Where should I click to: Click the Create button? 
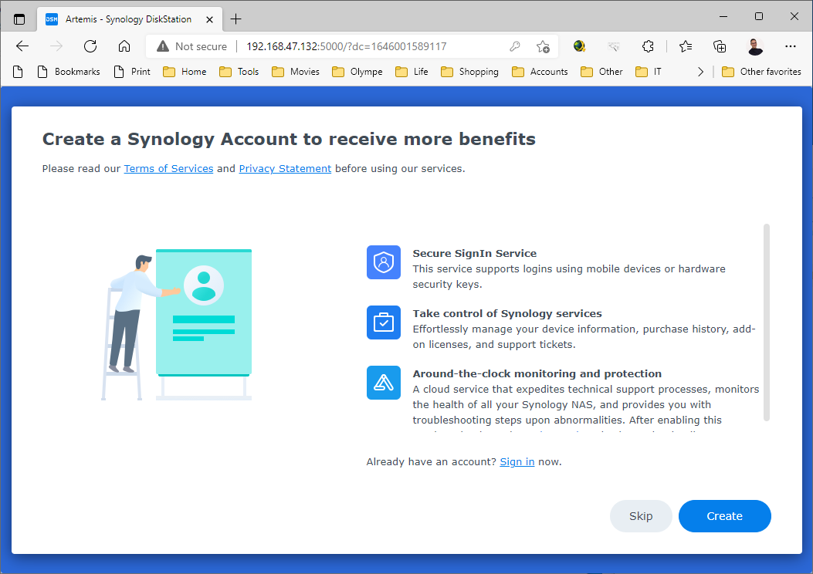pyautogui.click(x=725, y=516)
